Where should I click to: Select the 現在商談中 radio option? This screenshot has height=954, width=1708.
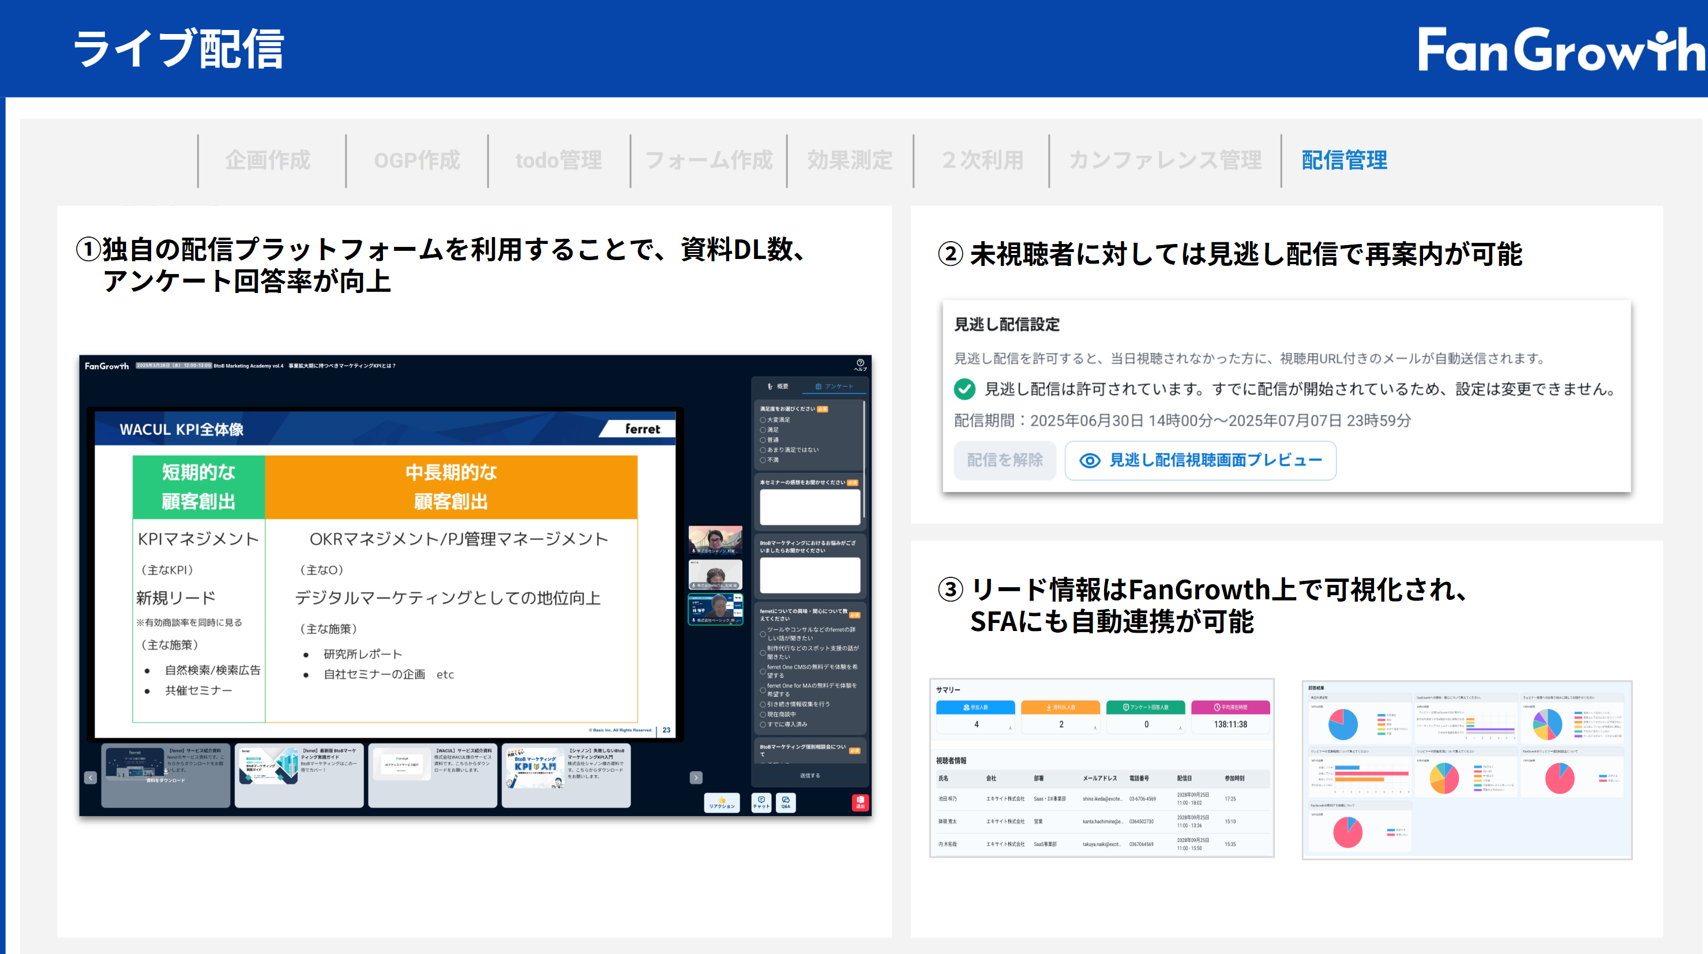coord(763,715)
